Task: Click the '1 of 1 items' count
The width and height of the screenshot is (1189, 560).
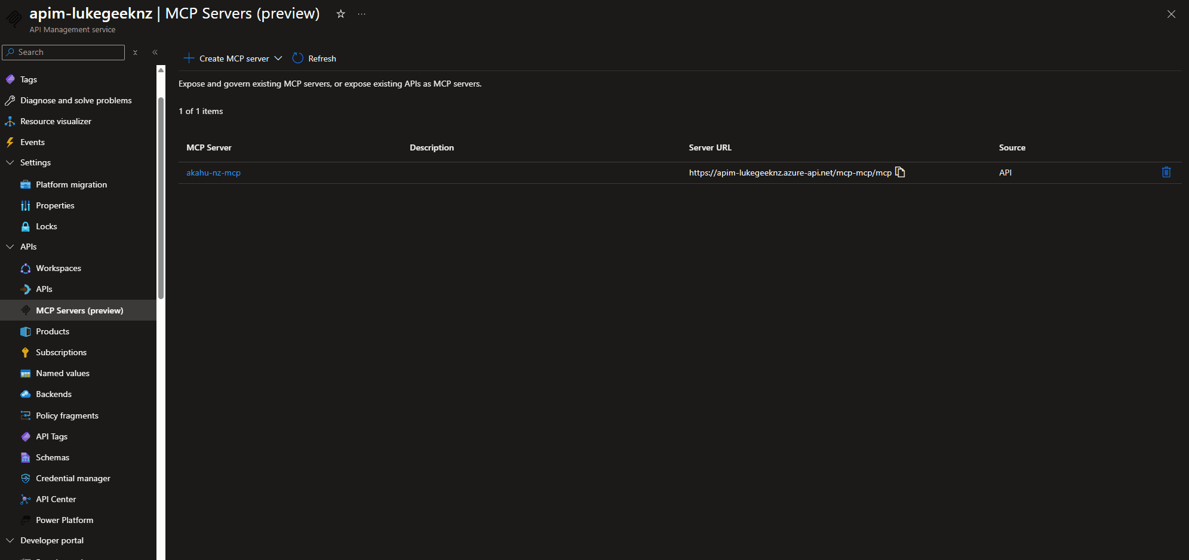Action: coord(201,111)
